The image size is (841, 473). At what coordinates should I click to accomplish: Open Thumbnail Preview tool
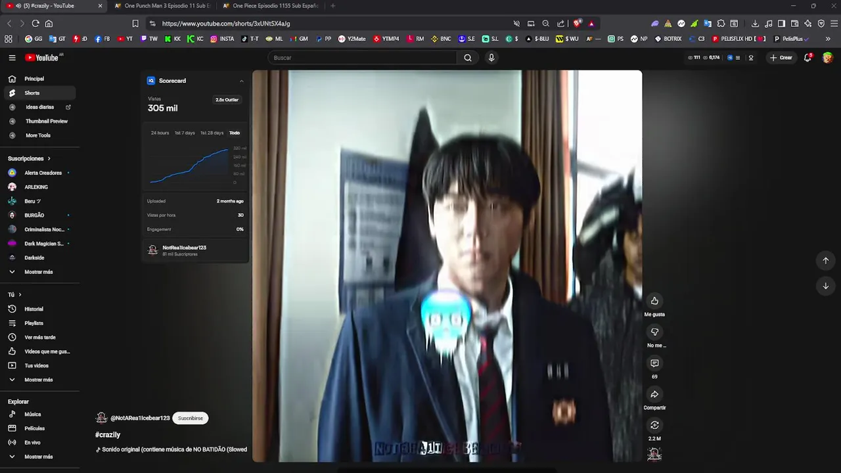(39, 121)
